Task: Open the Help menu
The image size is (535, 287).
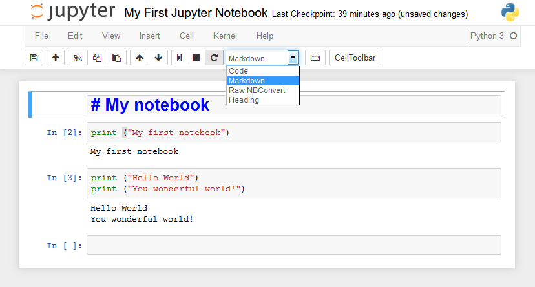Action: point(265,36)
